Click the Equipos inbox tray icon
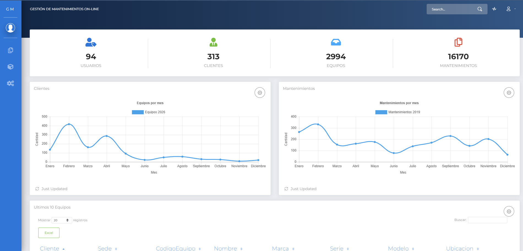 [x=336, y=42]
